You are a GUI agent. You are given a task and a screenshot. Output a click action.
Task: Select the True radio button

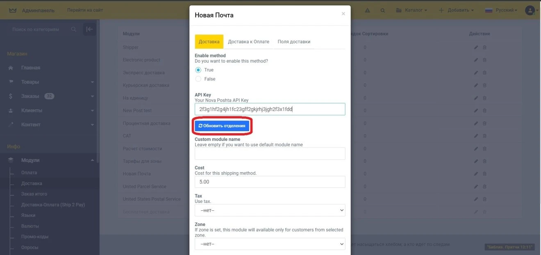(198, 70)
